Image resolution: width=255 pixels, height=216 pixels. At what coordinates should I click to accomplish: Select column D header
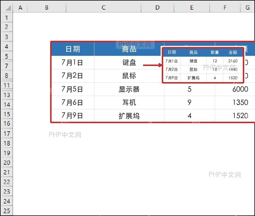(x=158, y=7)
